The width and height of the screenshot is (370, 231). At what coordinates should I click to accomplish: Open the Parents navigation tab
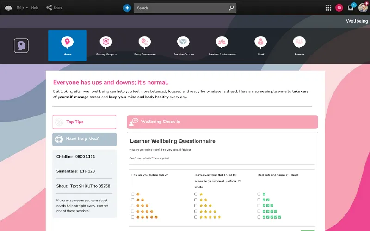pos(299,46)
